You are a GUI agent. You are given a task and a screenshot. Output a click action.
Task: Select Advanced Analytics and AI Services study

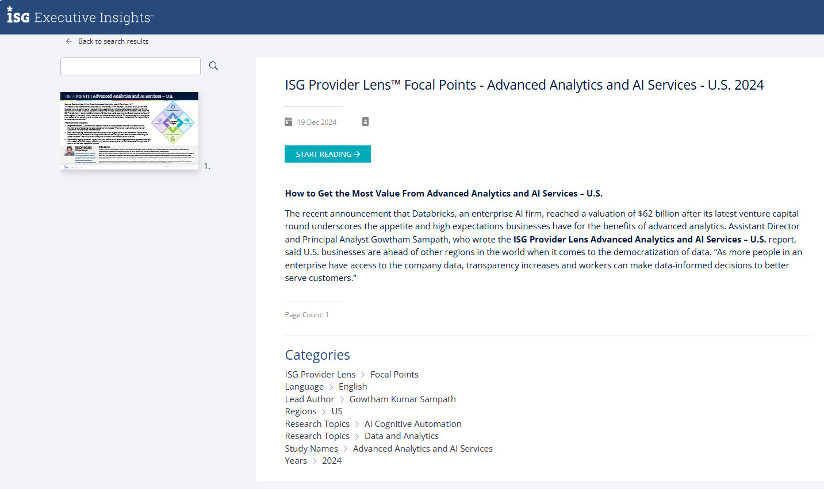(x=423, y=449)
